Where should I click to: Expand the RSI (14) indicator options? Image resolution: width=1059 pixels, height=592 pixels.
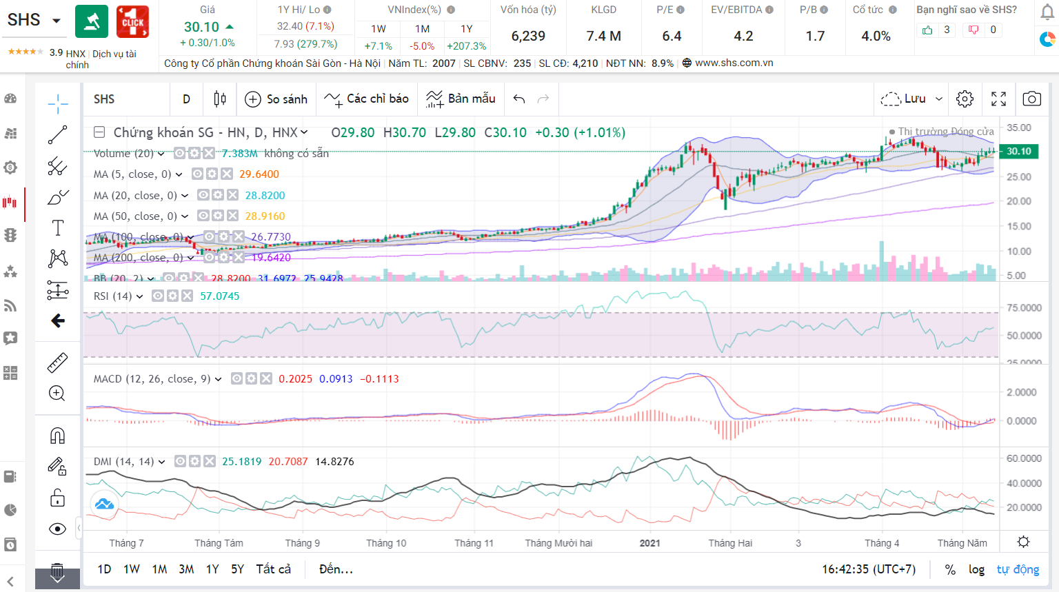point(140,296)
